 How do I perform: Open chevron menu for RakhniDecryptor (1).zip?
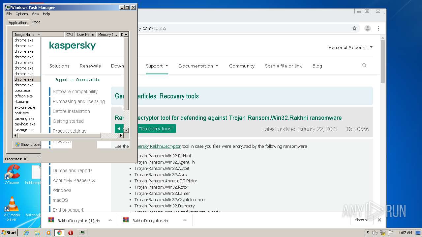coord(110,220)
